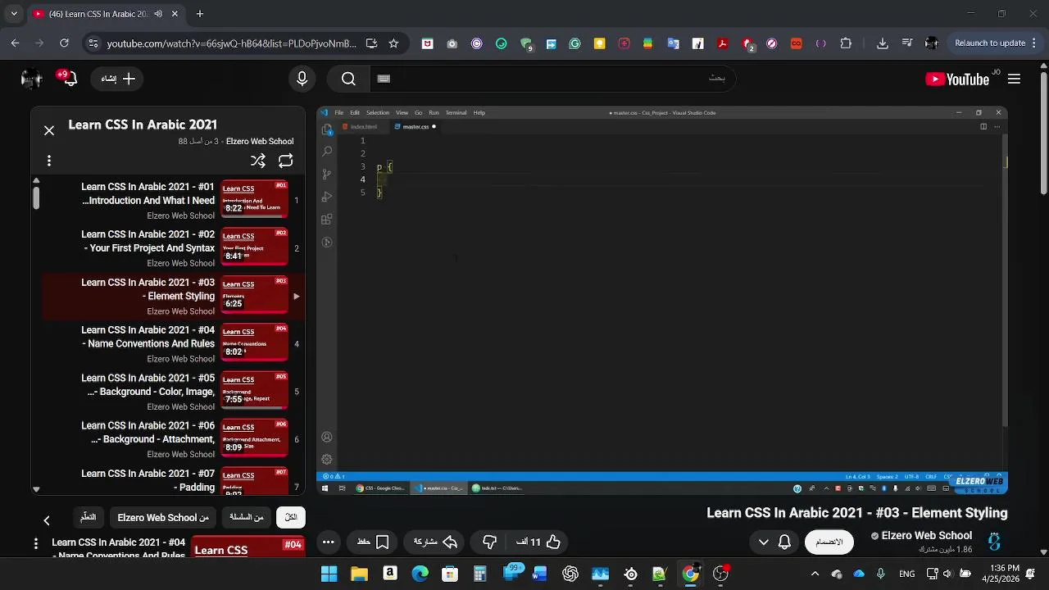Screen dimensions: 1049x590
Task: Open options for suggested video #04
Action: coord(36,542)
